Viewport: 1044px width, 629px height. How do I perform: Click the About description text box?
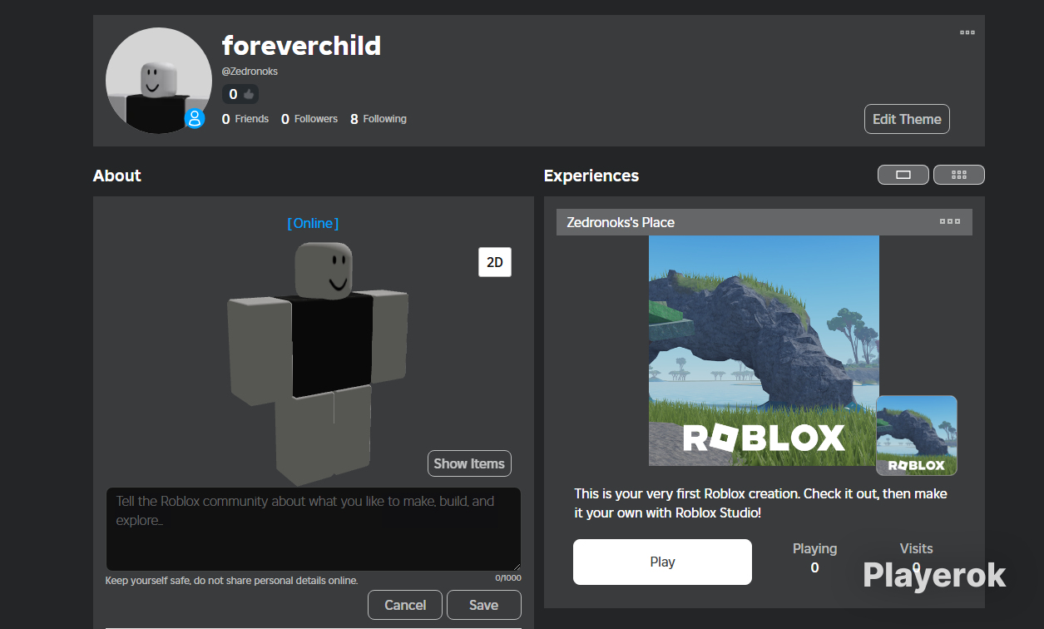[314, 529]
